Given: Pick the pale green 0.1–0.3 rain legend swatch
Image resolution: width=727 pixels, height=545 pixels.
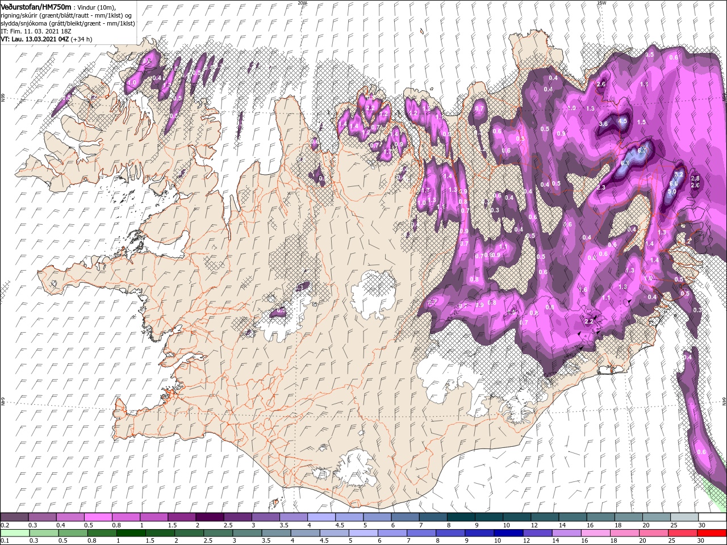Looking at the screenshot, I should click(14, 533).
